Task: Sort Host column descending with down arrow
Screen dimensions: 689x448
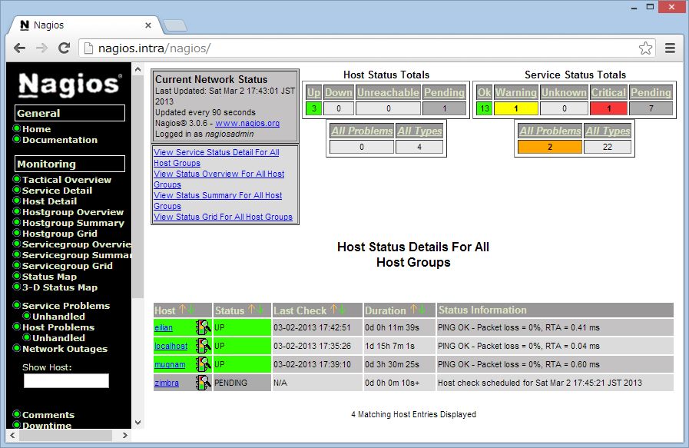Action: pos(190,310)
